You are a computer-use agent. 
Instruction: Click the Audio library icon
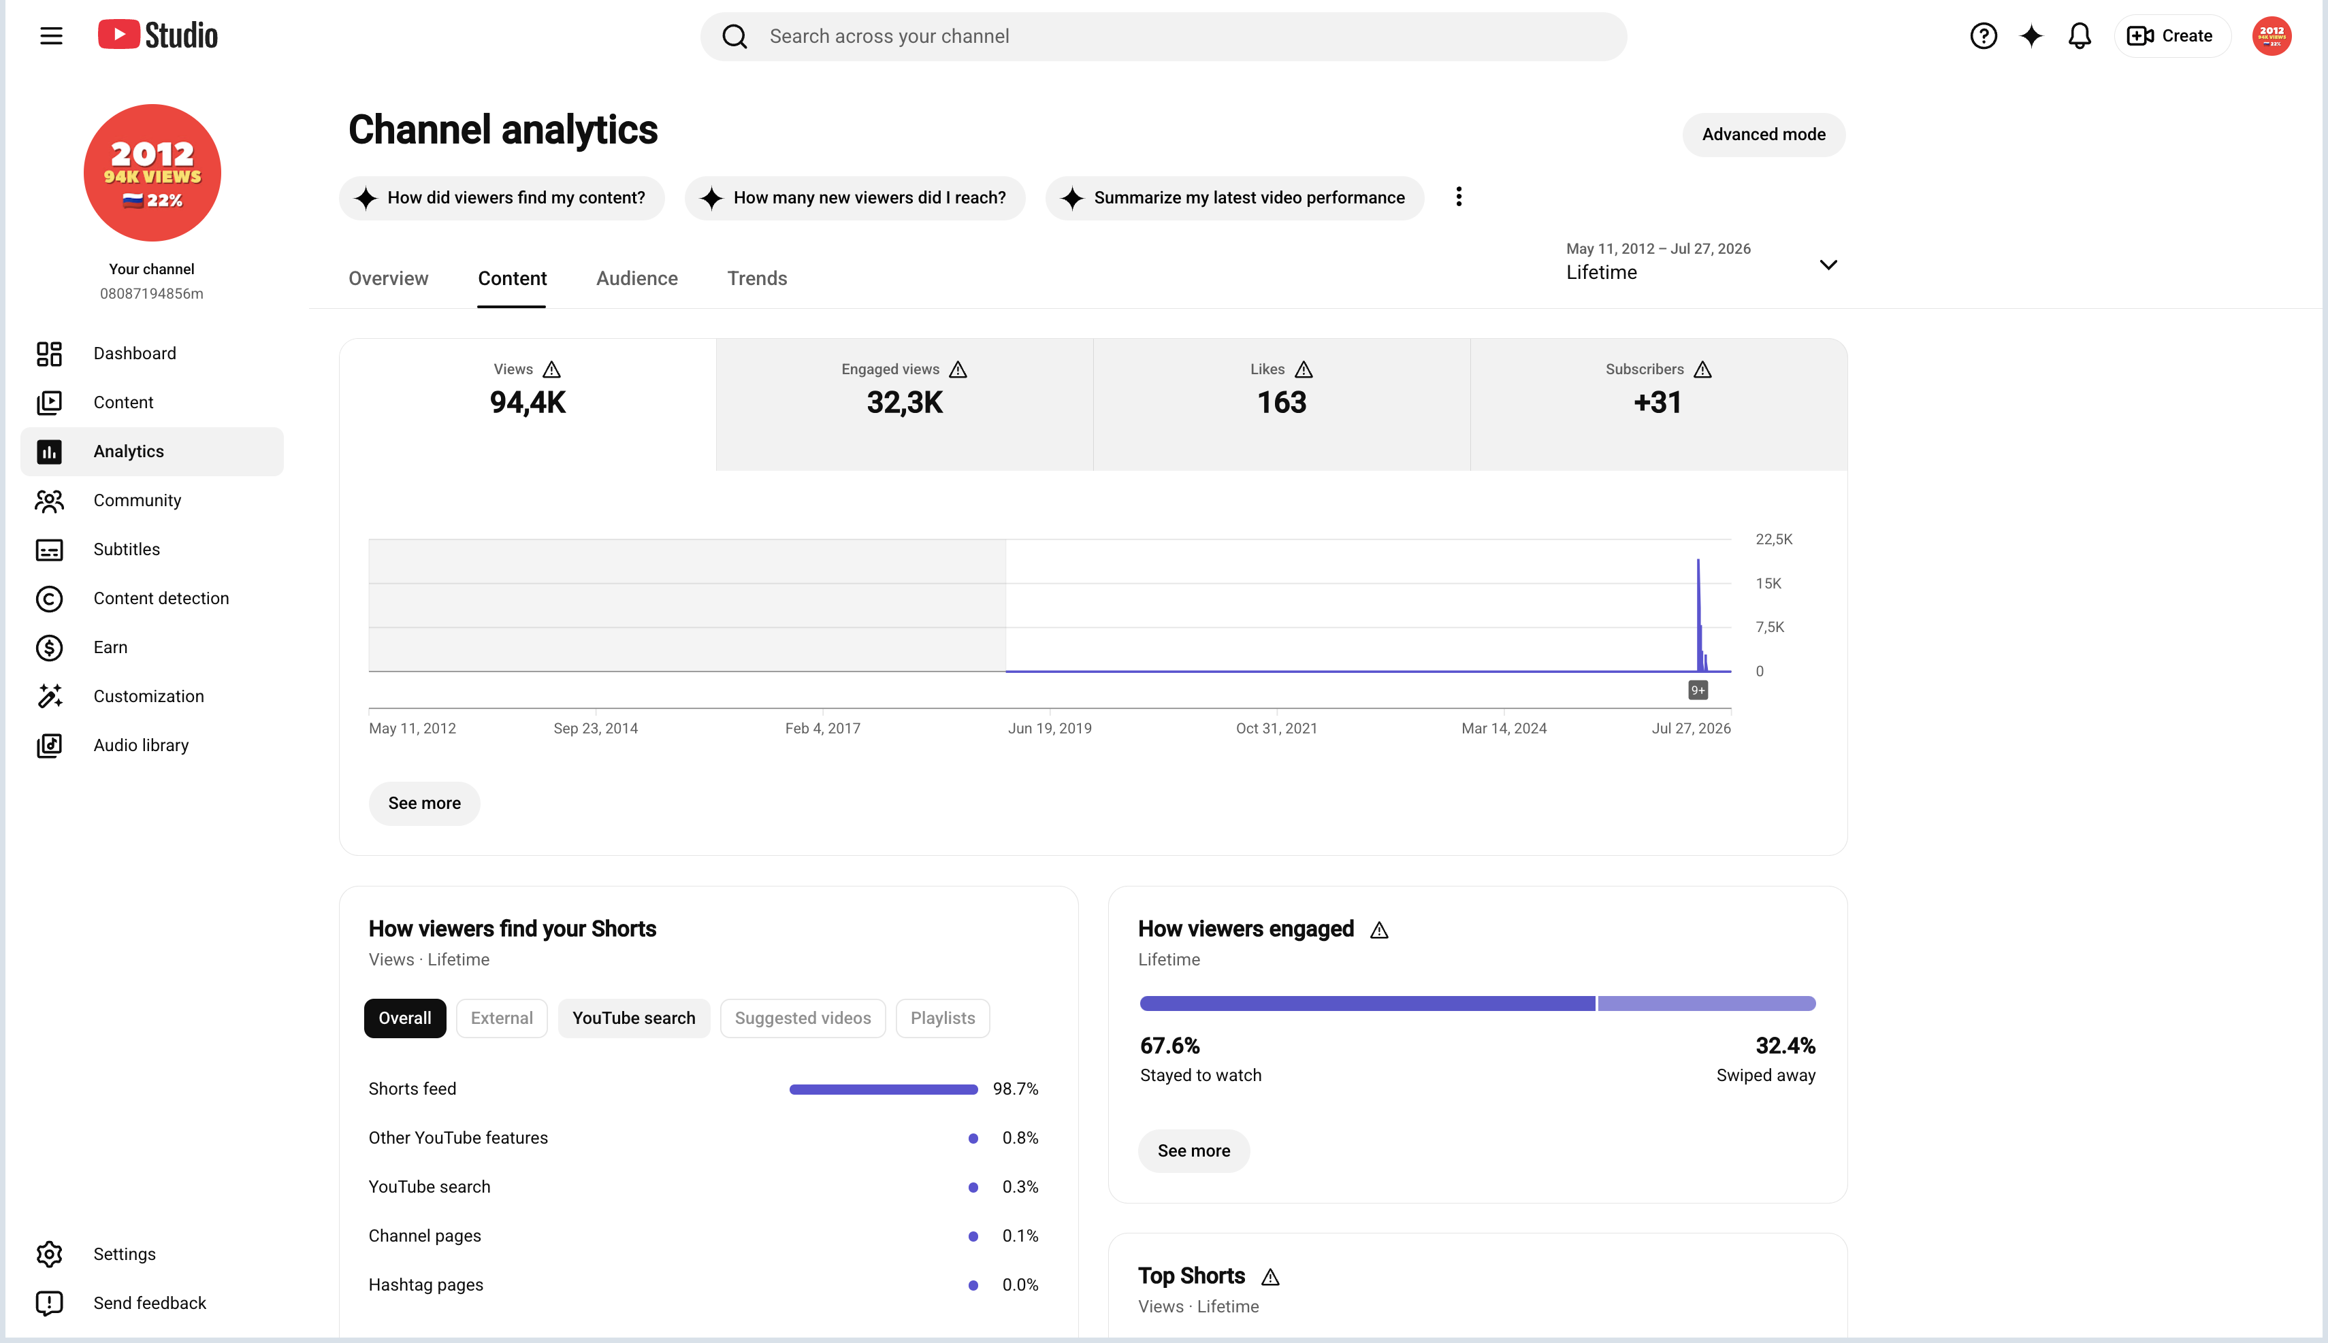(49, 745)
